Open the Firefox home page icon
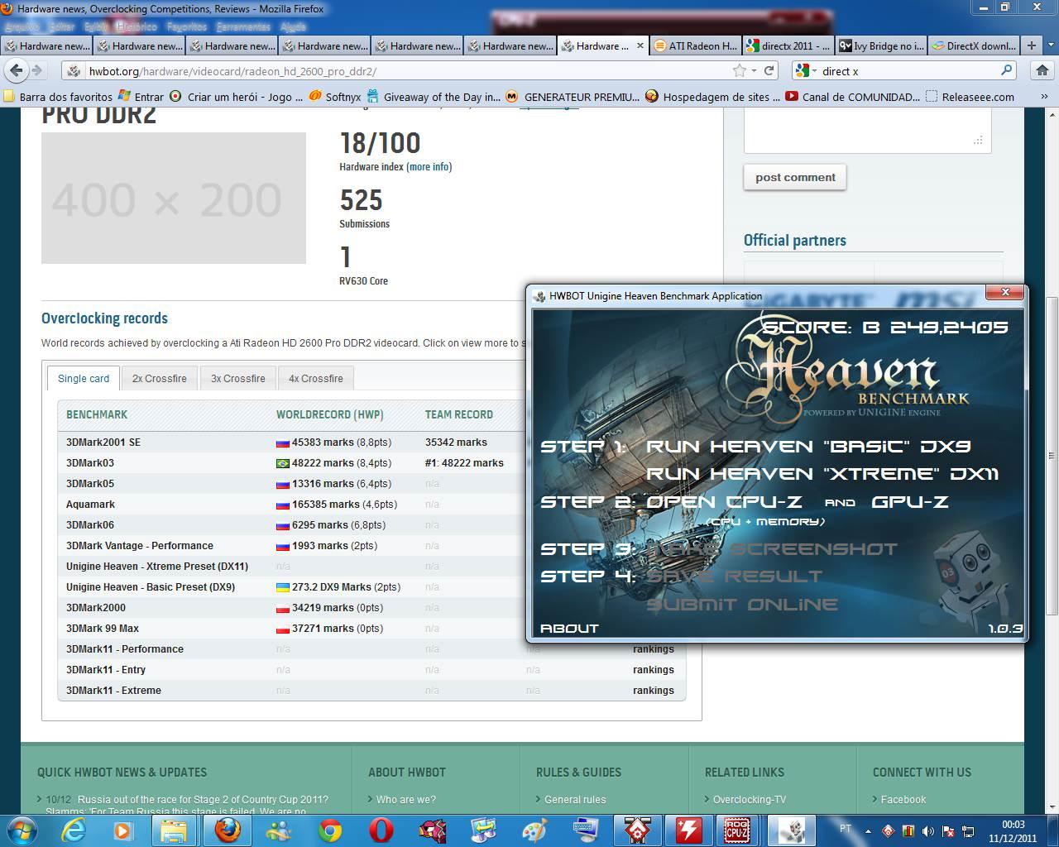 click(1042, 71)
